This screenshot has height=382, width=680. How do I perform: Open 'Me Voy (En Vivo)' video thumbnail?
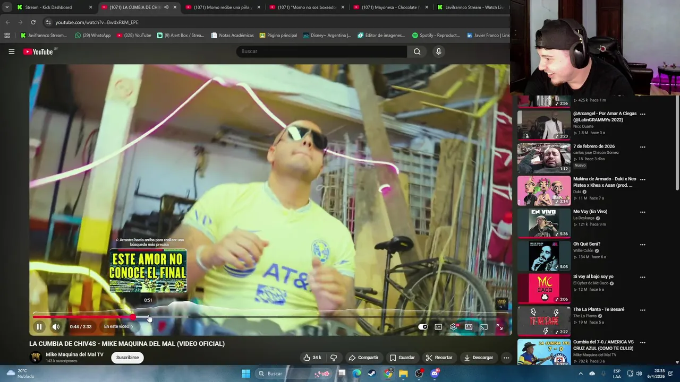pyautogui.click(x=544, y=223)
